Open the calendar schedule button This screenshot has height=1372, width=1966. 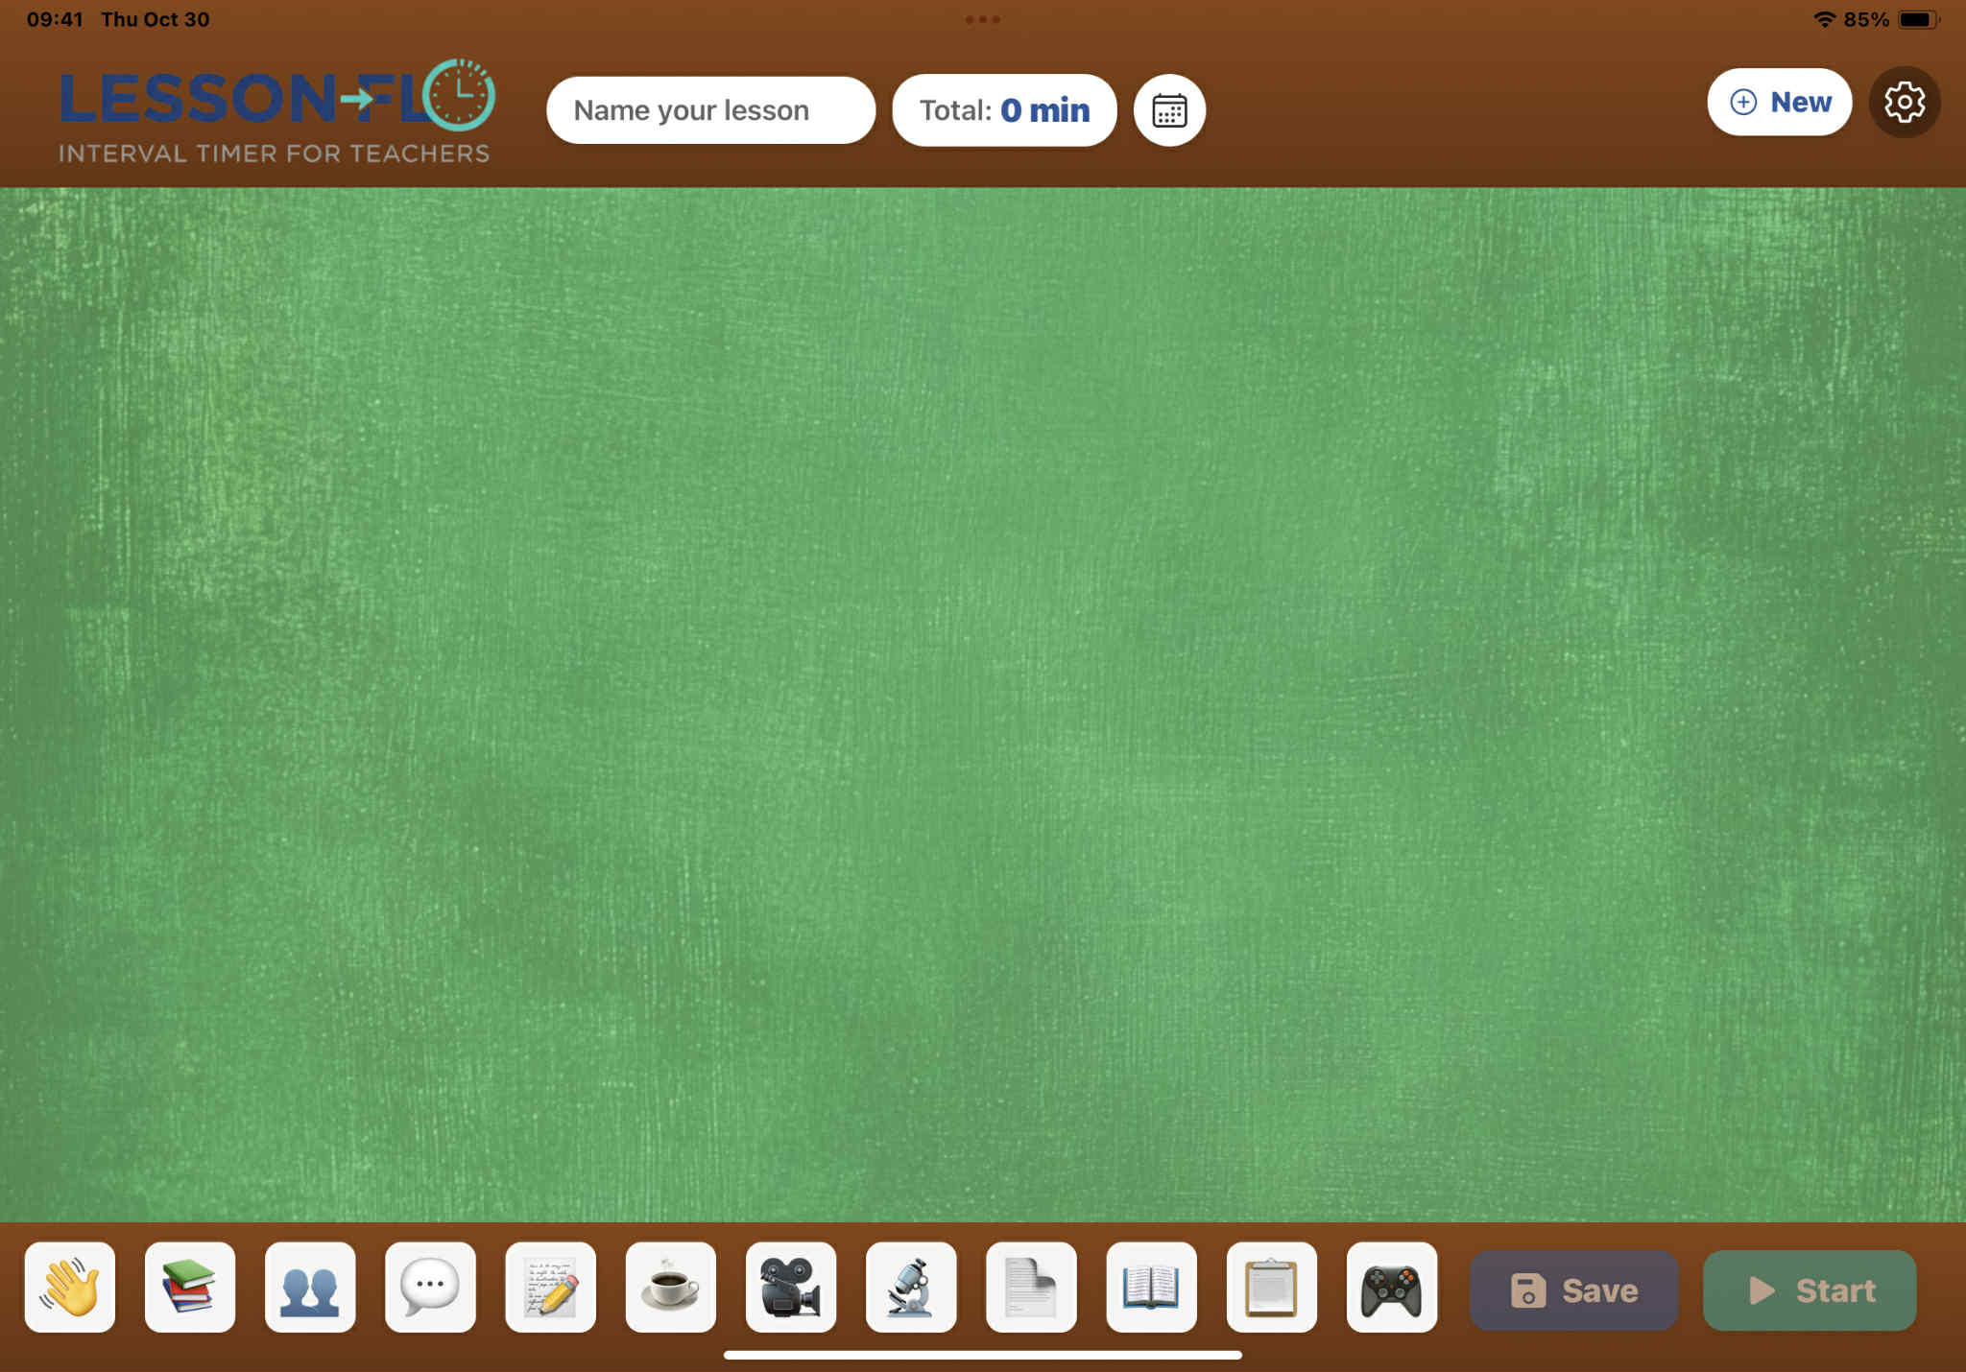[1169, 110]
